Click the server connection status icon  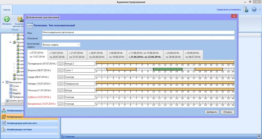[x=246, y=9]
